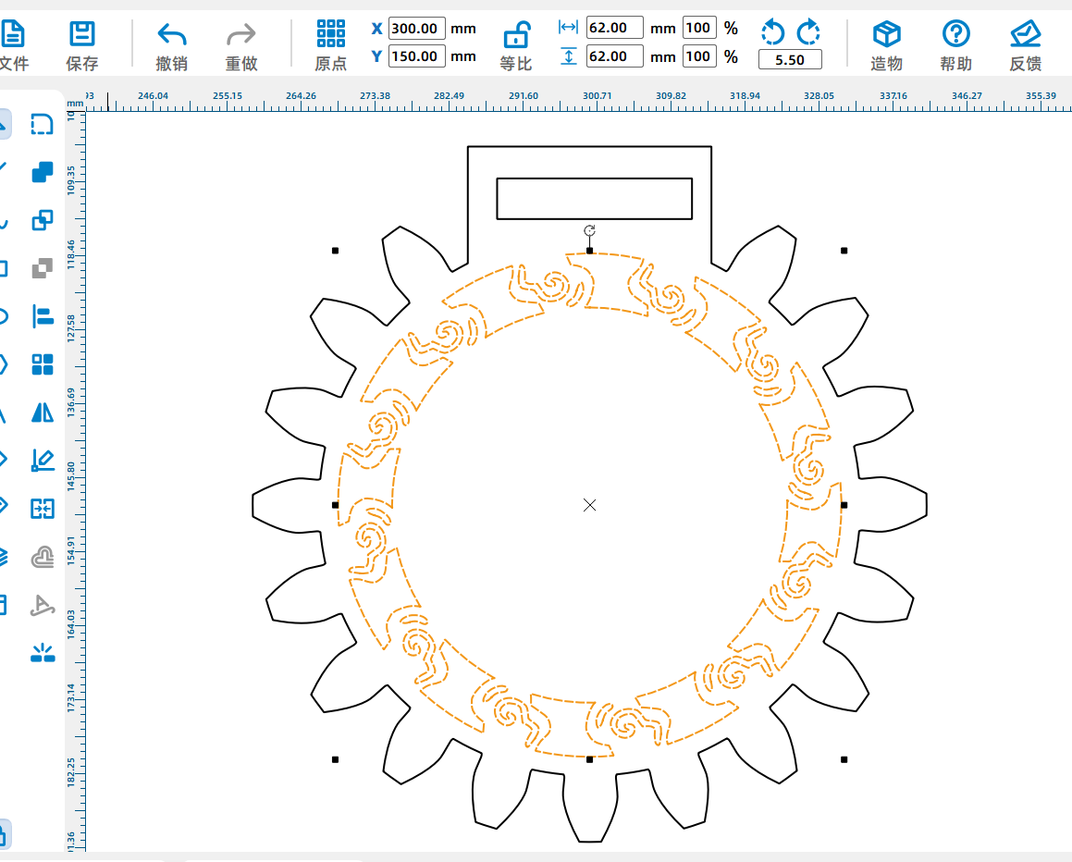Select the mirror/flip tool icon

point(43,413)
